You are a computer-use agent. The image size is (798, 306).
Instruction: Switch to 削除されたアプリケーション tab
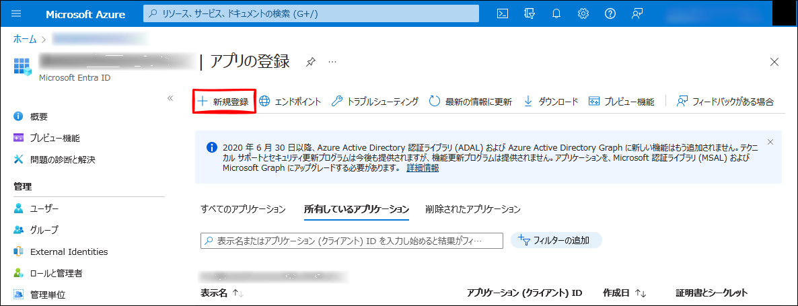(472, 209)
